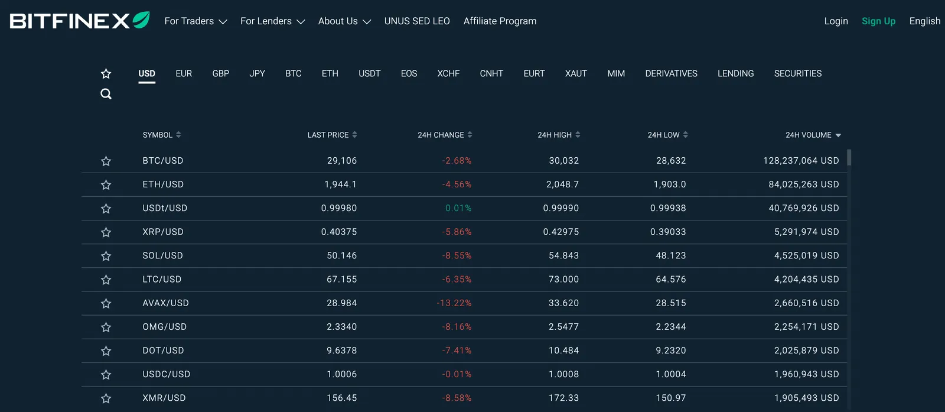Show the XAUT market tab
Screen dimensions: 945x412
pyautogui.click(x=576, y=73)
